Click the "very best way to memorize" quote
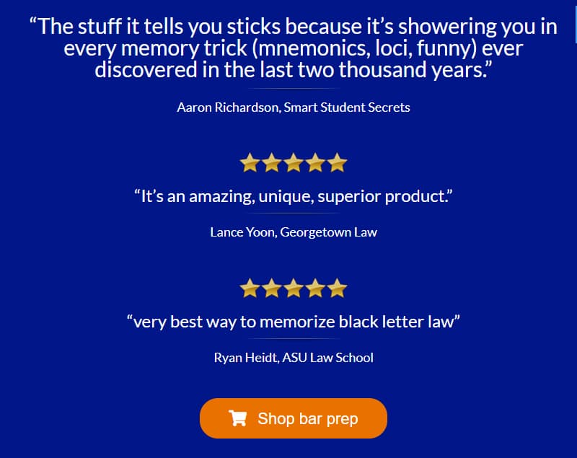The height and width of the screenshot is (458, 577). (x=294, y=322)
